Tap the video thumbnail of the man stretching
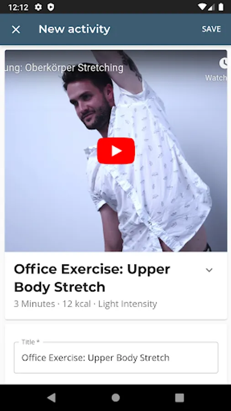This screenshot has height=411, width=231. coord(116,151)
